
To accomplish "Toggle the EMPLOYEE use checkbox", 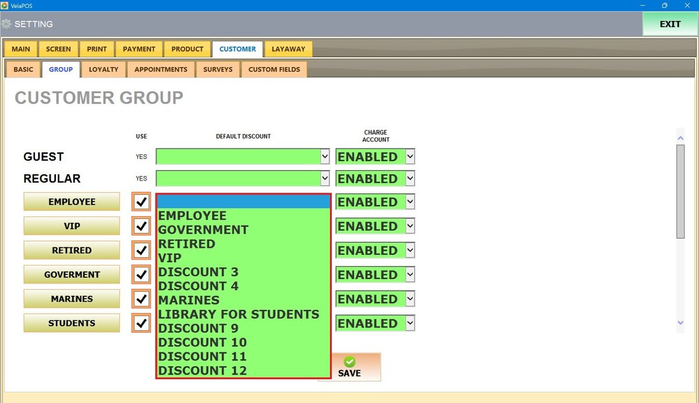I will 141,202.
